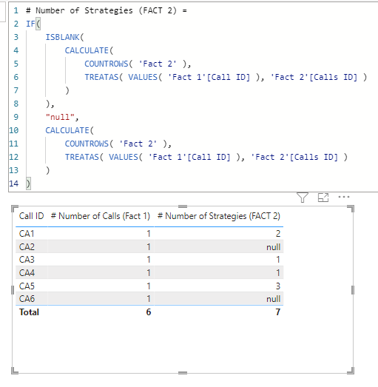Open the visual filter icon

(x=303, y=198)
